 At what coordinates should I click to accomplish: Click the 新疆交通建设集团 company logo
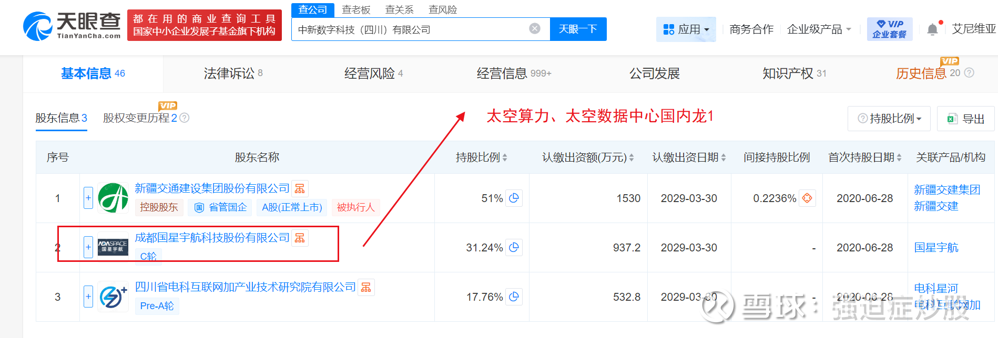coord(113,198)
